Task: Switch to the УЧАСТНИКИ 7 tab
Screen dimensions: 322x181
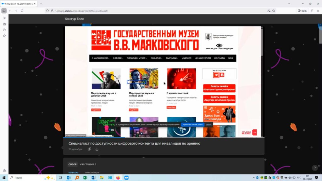Action: (x=88, y=164)
